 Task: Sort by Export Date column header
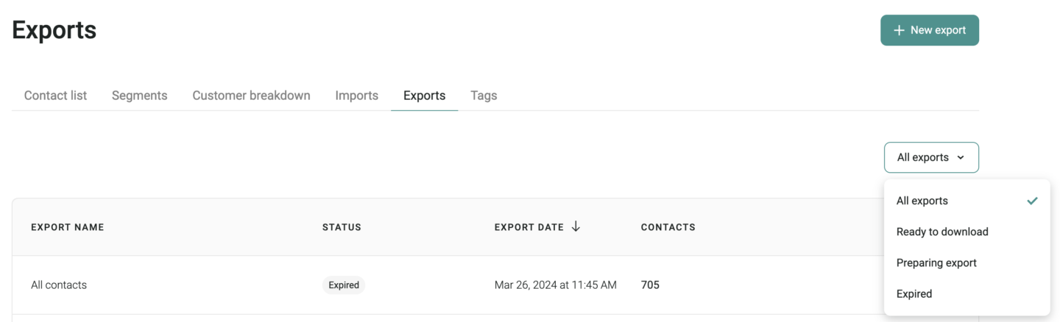[529, 227]
